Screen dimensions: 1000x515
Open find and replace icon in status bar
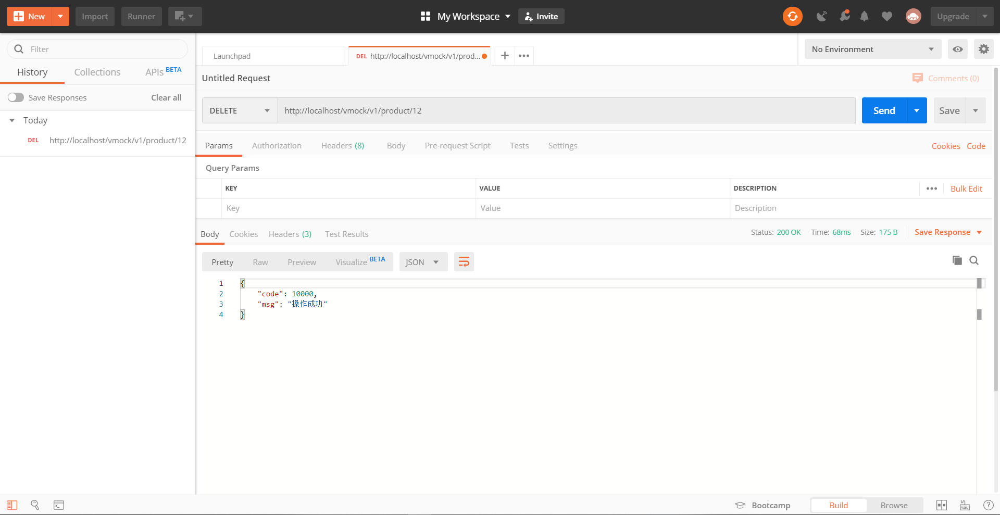coord(35,505)
